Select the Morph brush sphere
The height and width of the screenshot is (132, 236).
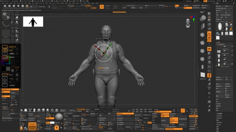pyautogui.click(x=48, y=110)
